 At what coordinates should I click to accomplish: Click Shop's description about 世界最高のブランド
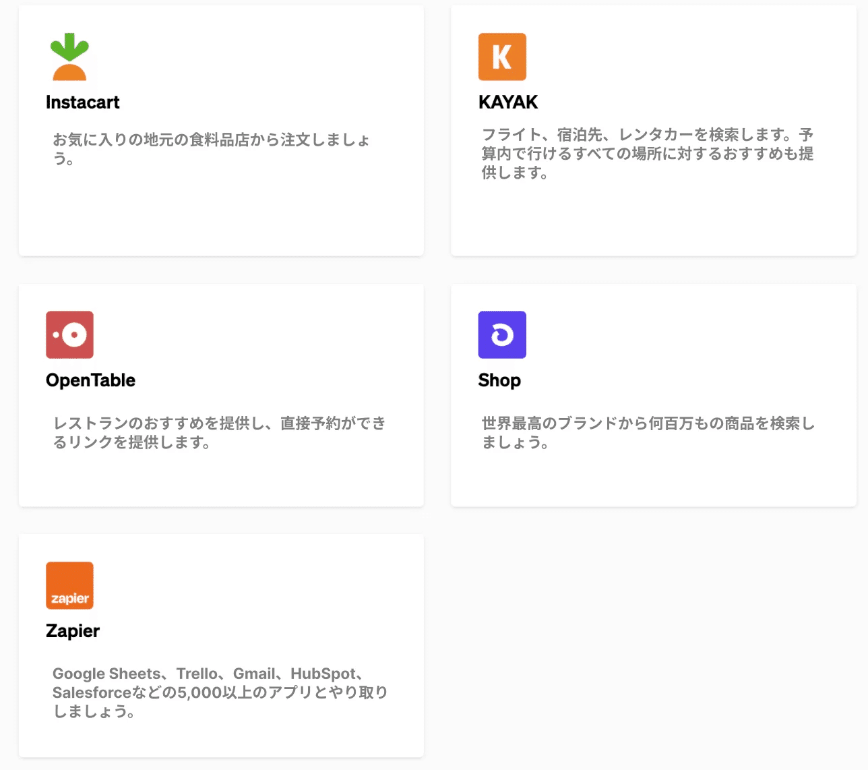(648, 432)
